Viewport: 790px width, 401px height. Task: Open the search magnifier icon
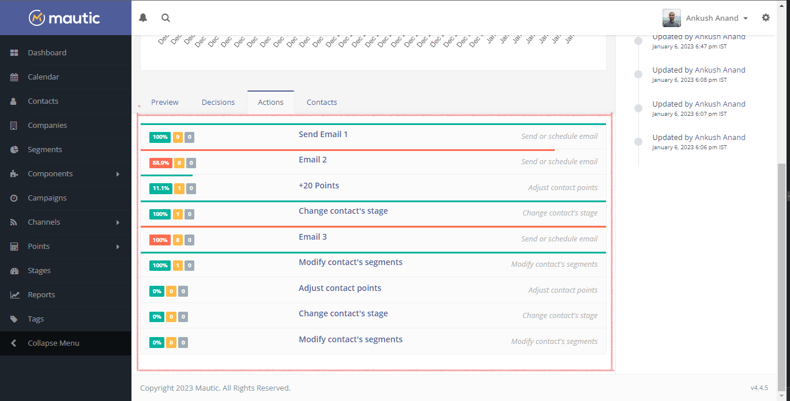coord(165,17)
